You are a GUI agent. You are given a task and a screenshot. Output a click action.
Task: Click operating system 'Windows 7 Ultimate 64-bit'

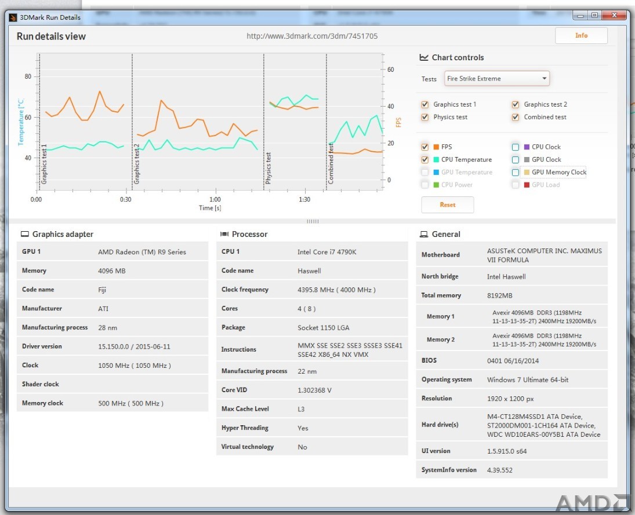[528, 379]
